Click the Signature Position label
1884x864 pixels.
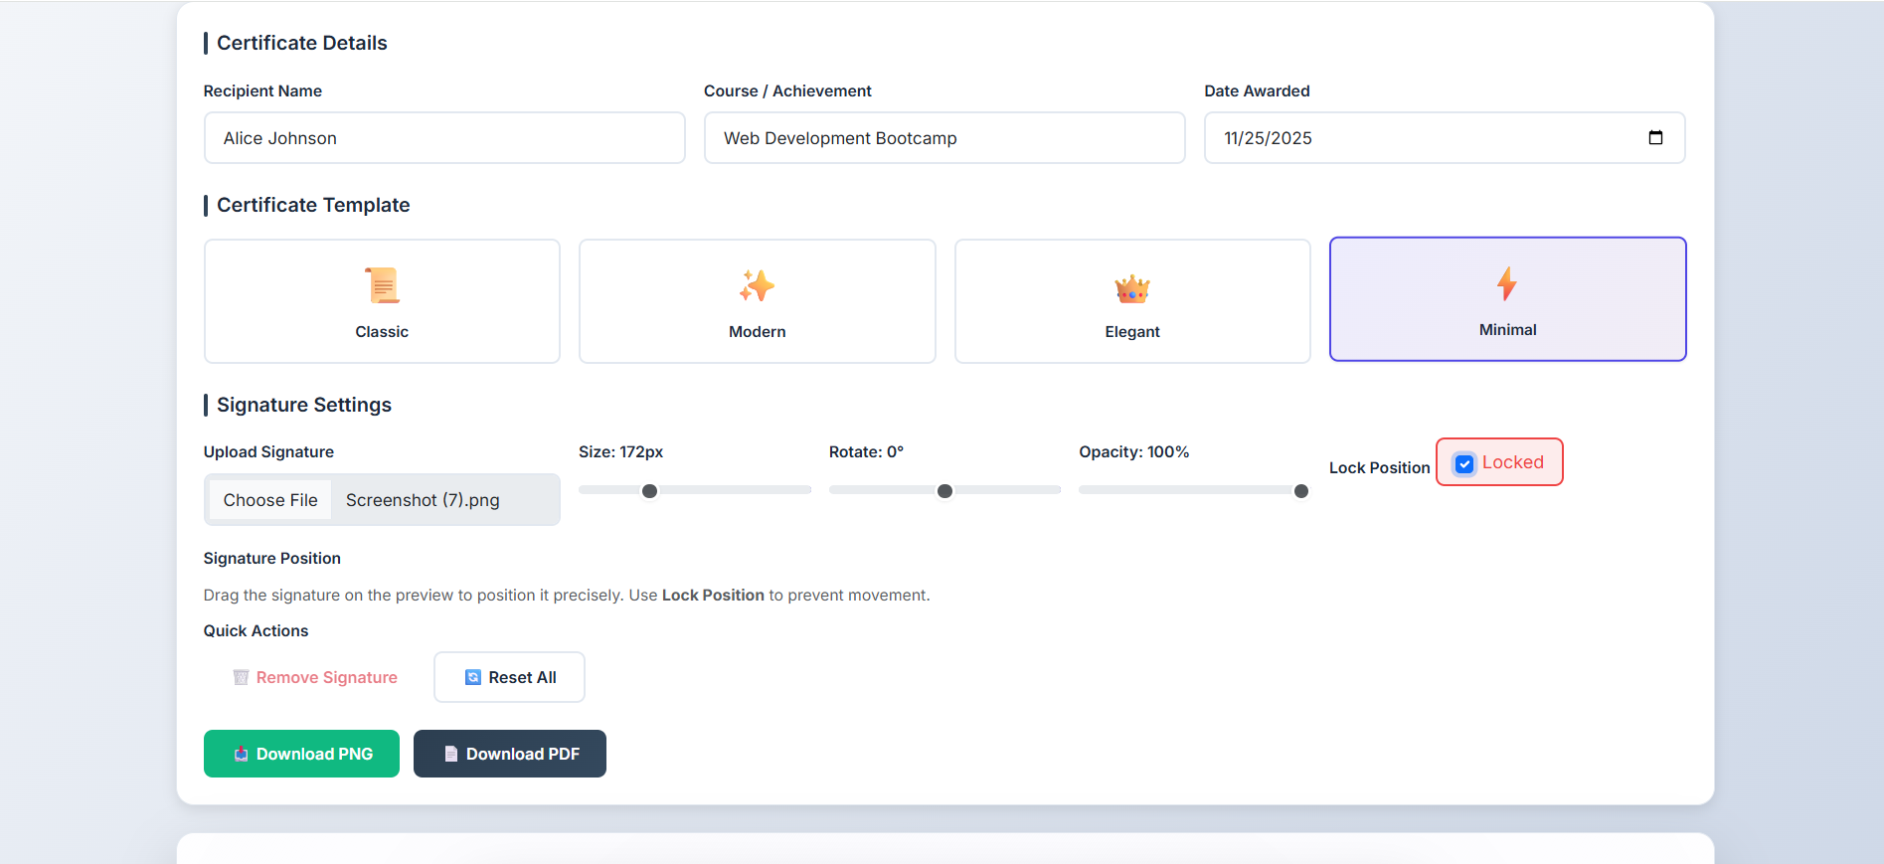coord(271,558)
